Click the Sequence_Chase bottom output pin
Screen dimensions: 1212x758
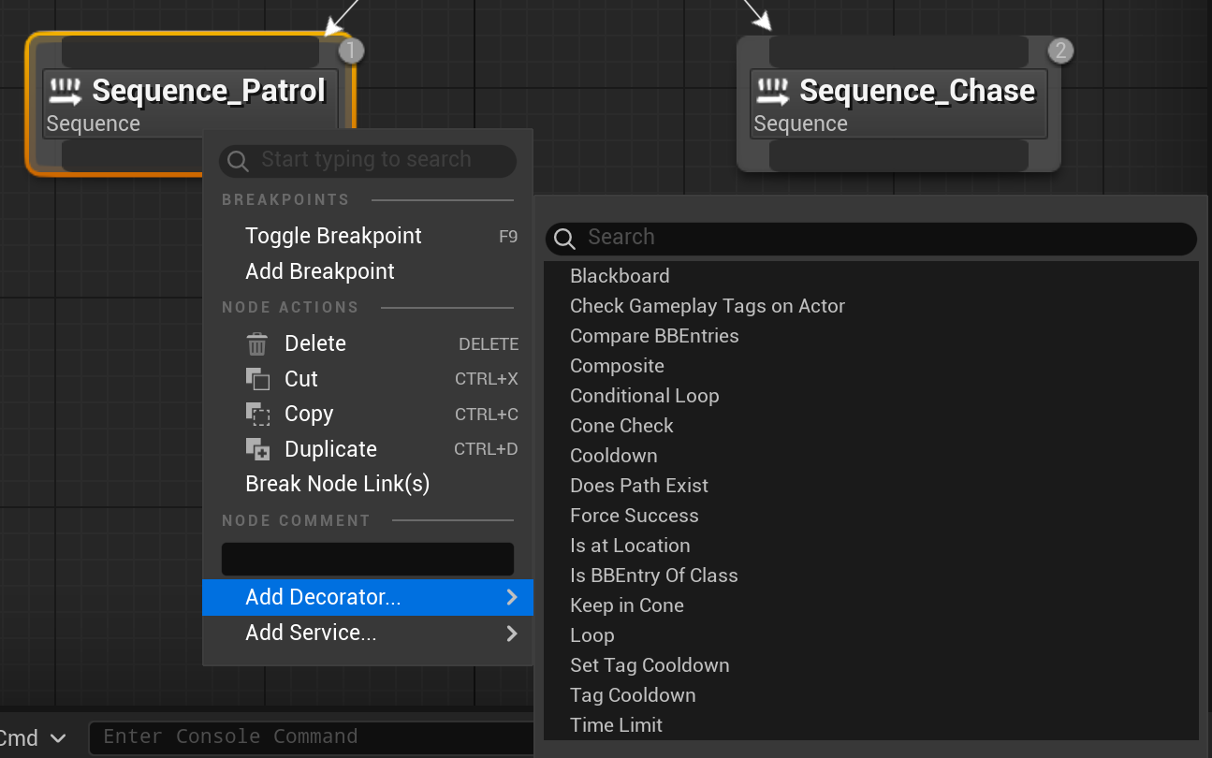(898, 155)
